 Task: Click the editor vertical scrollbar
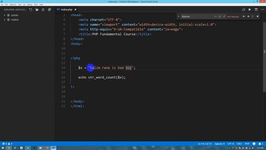pyautogui.click(x=264, y=57)
